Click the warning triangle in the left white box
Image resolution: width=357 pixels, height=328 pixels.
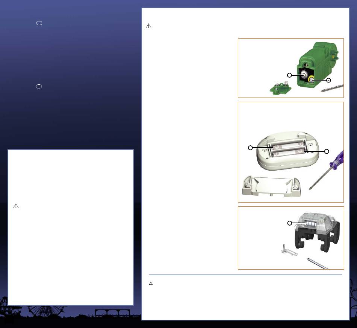(16, 206)
